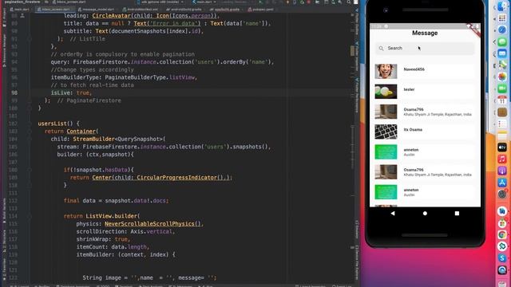Switch to the main.dart editor tab

(20, 10)
